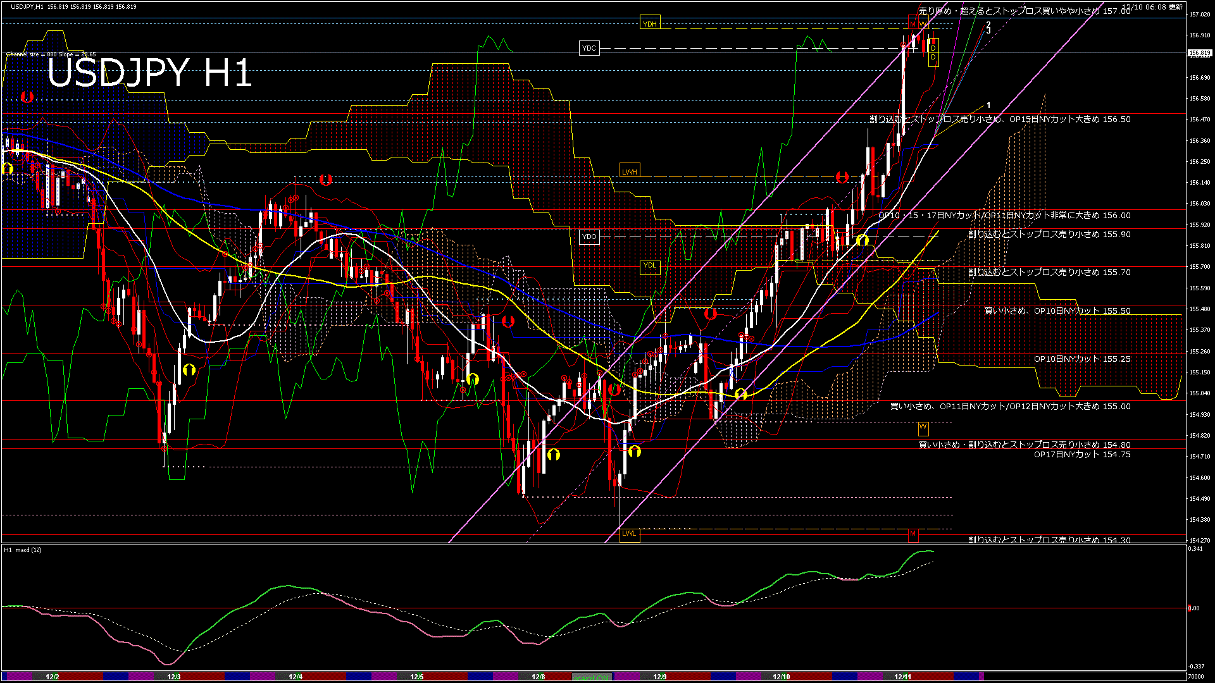The height and width of the screenshot is (683, 1215).
Task: Click the yellow buy signal icon near the white moving average
Action: tap(862, 240)
